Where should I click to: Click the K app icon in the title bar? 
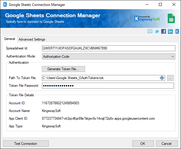coord(5,5)
